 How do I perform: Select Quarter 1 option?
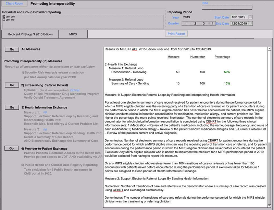click(x=186, y=23)
